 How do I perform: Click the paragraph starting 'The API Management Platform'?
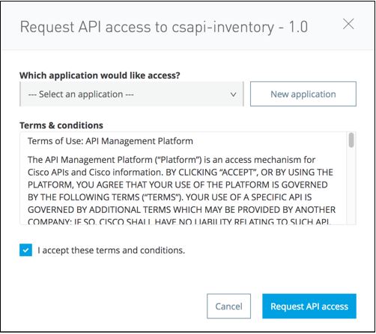181,191
